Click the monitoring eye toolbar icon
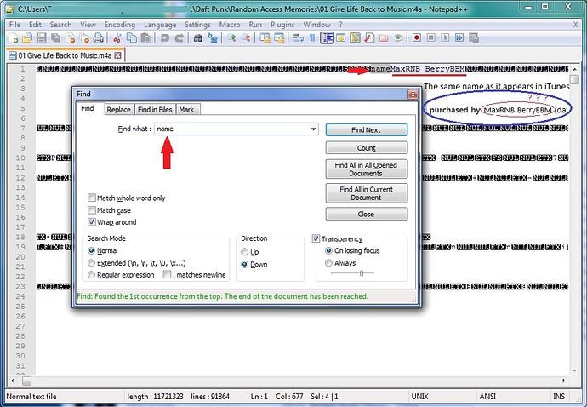Viewport: 587px width, 407px height. tap(398, 37)
